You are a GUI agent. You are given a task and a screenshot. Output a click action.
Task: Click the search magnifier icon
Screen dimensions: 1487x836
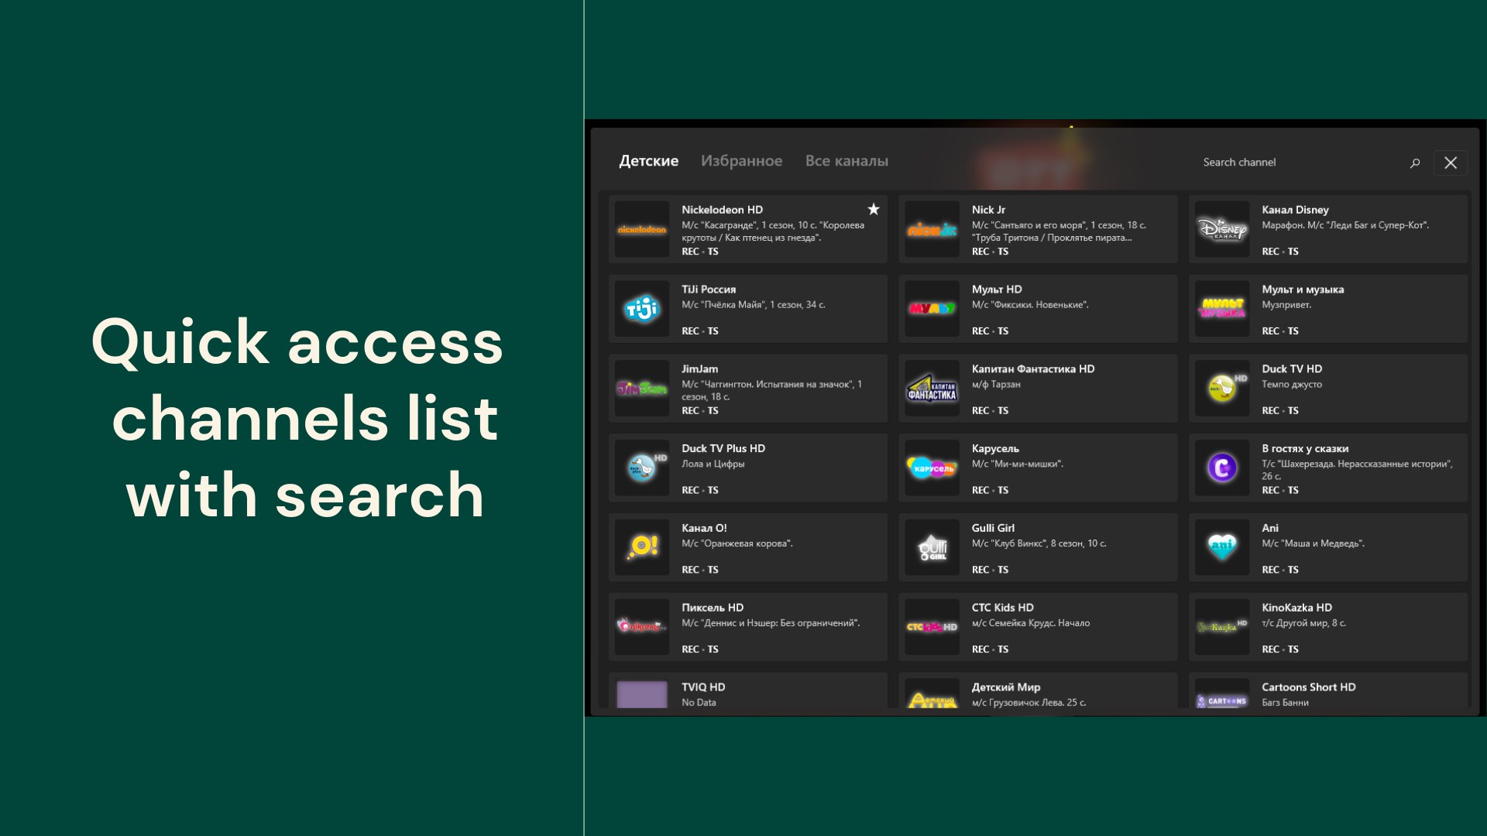pyautogui.click(x=1414, y=163)
